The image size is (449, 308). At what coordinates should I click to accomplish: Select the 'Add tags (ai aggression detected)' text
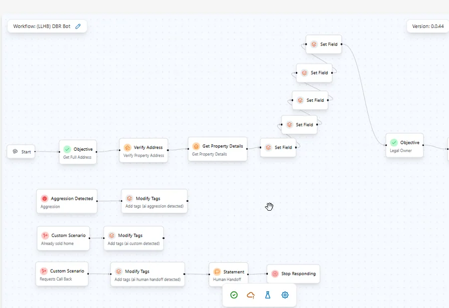(x=154, y=206)
